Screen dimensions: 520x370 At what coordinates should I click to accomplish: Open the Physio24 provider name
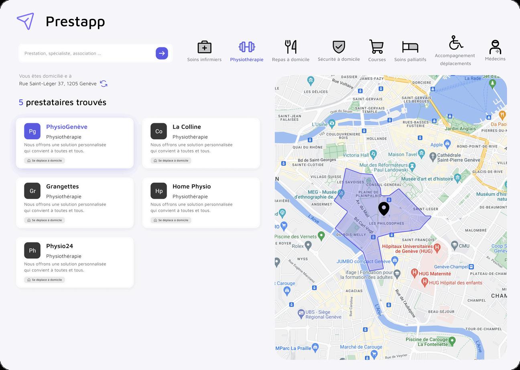pyautogui.click(x=59, y=246)
